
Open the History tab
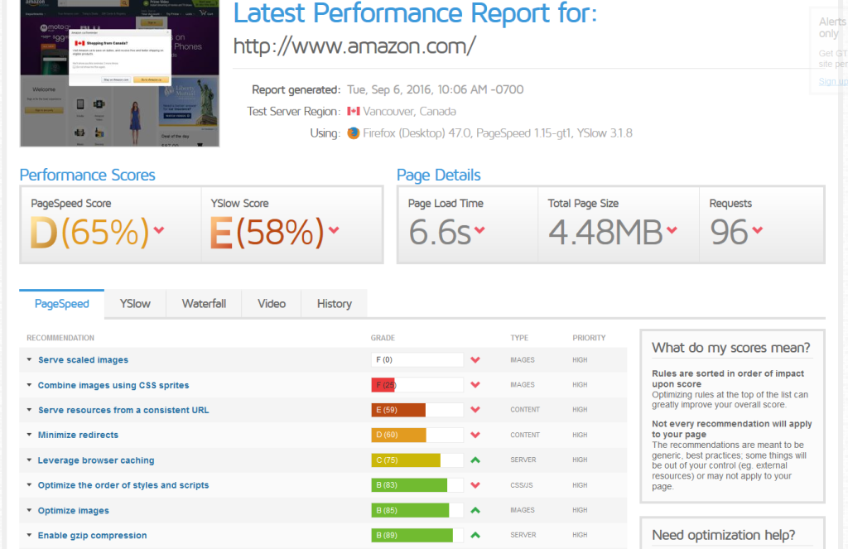334,304
